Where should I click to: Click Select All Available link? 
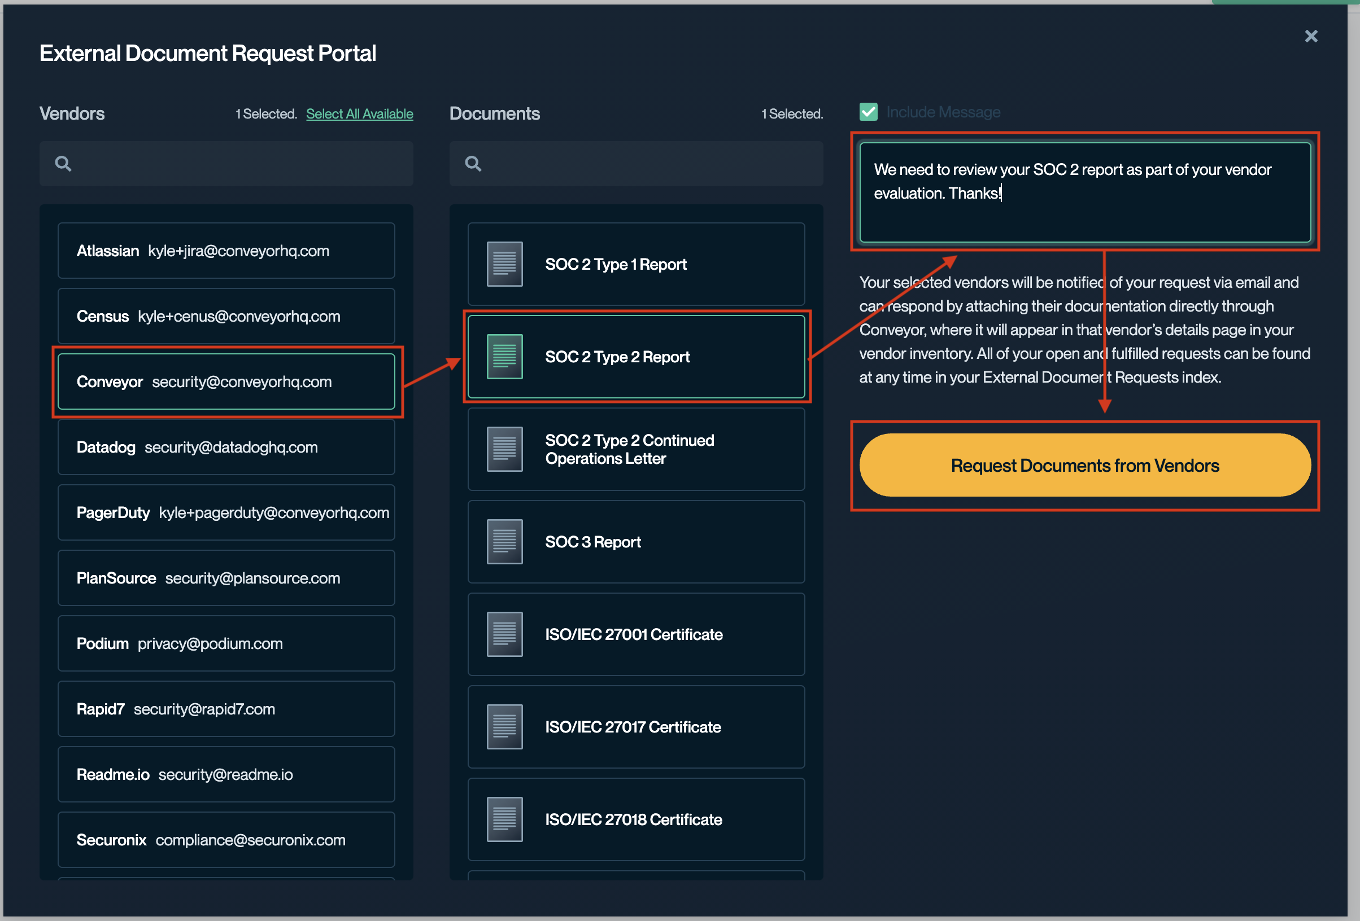(359, 114)
